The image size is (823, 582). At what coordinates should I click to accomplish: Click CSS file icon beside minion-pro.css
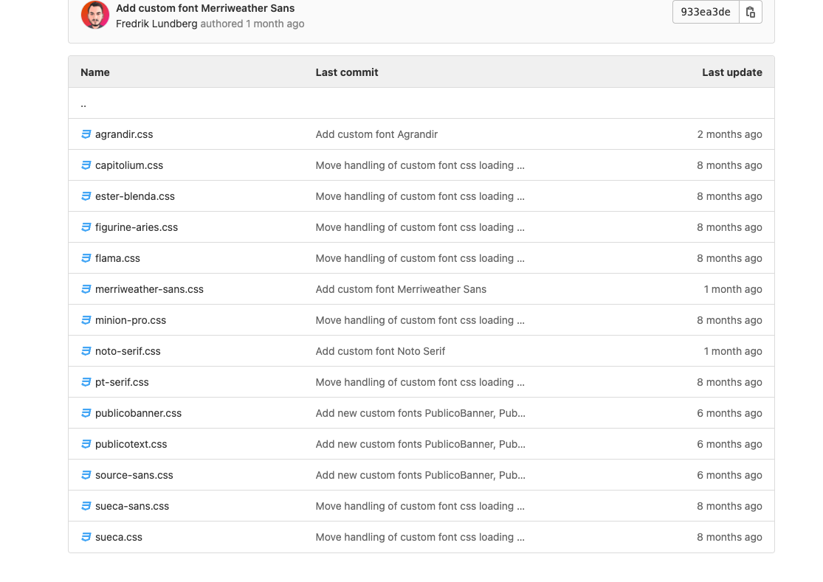(86, 320)
